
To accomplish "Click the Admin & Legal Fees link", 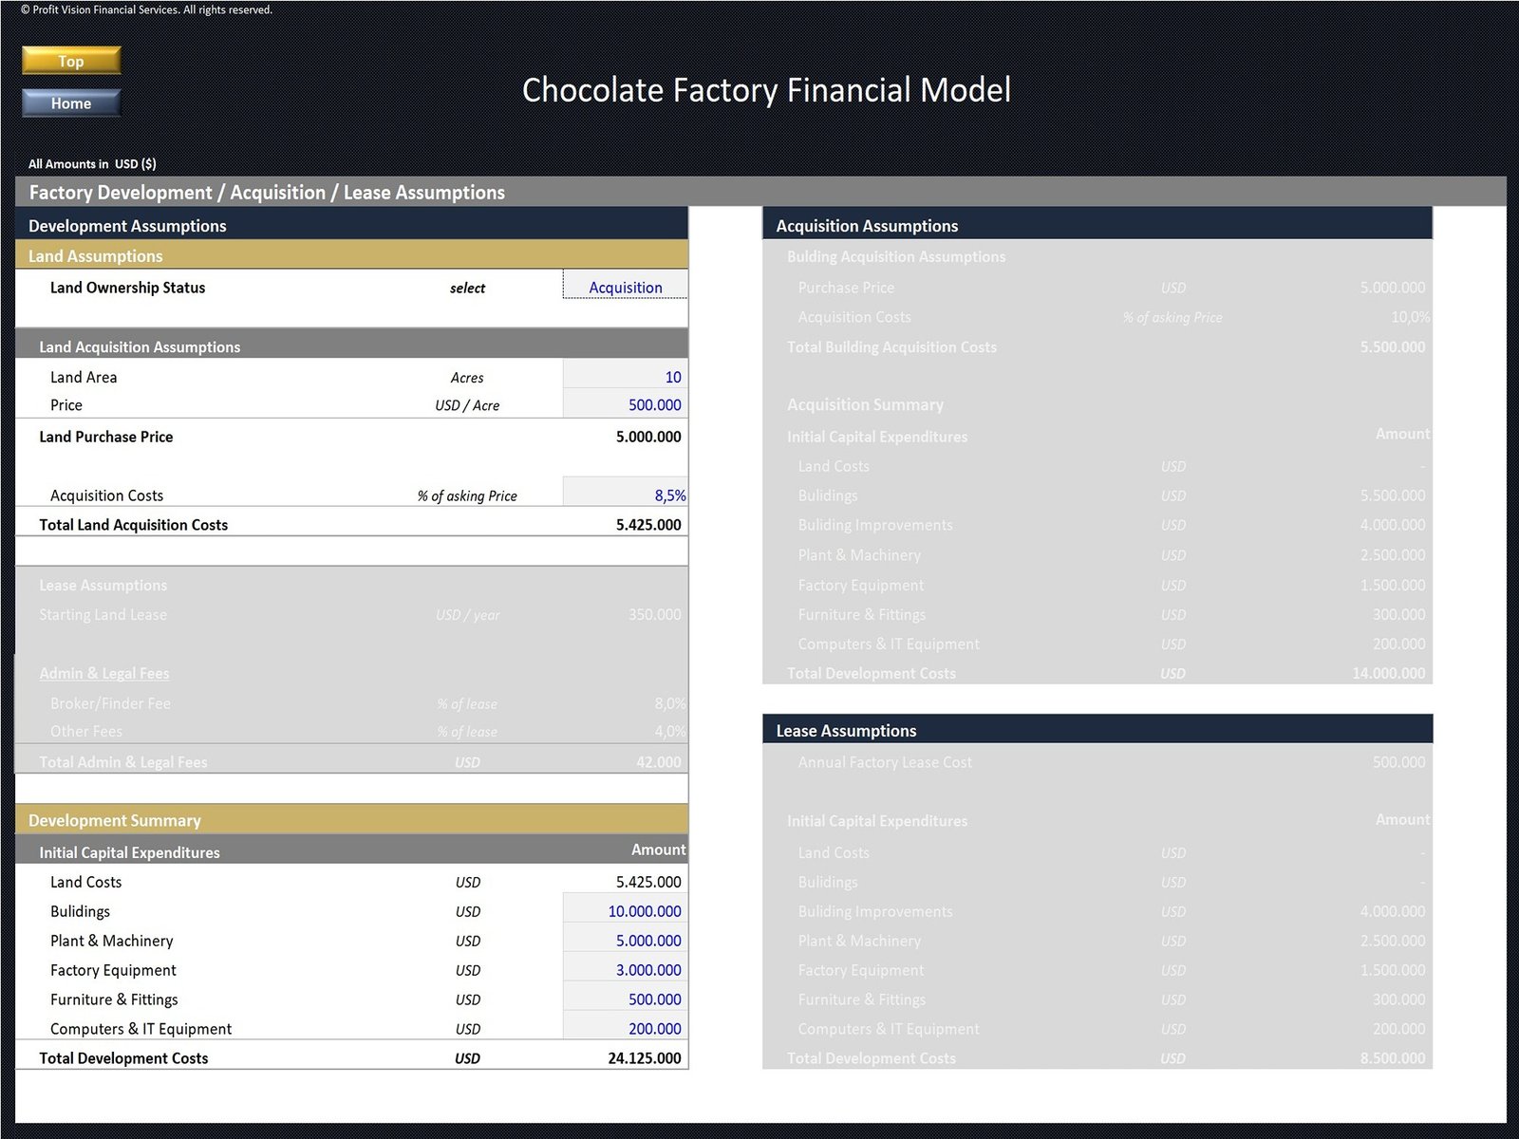I will point(104,673).
